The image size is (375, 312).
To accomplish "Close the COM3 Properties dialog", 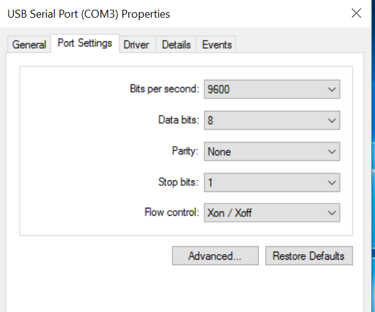I will click(x=357, y=13).
